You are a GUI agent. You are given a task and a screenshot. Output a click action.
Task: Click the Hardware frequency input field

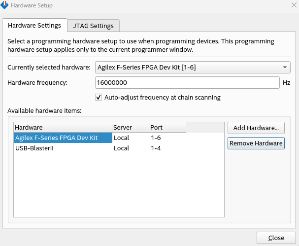[187, 82]
